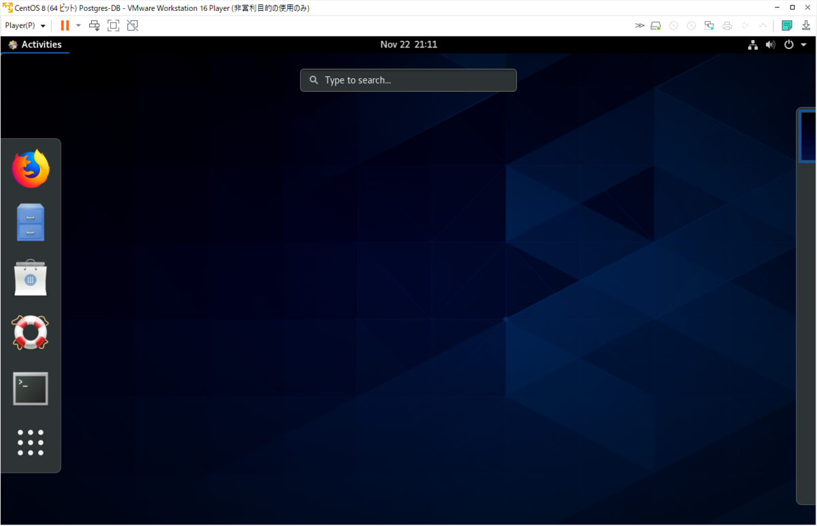The image size is (817, 526).
Task: Click the network adapter device icon
Action: click(x=709, y=26)
